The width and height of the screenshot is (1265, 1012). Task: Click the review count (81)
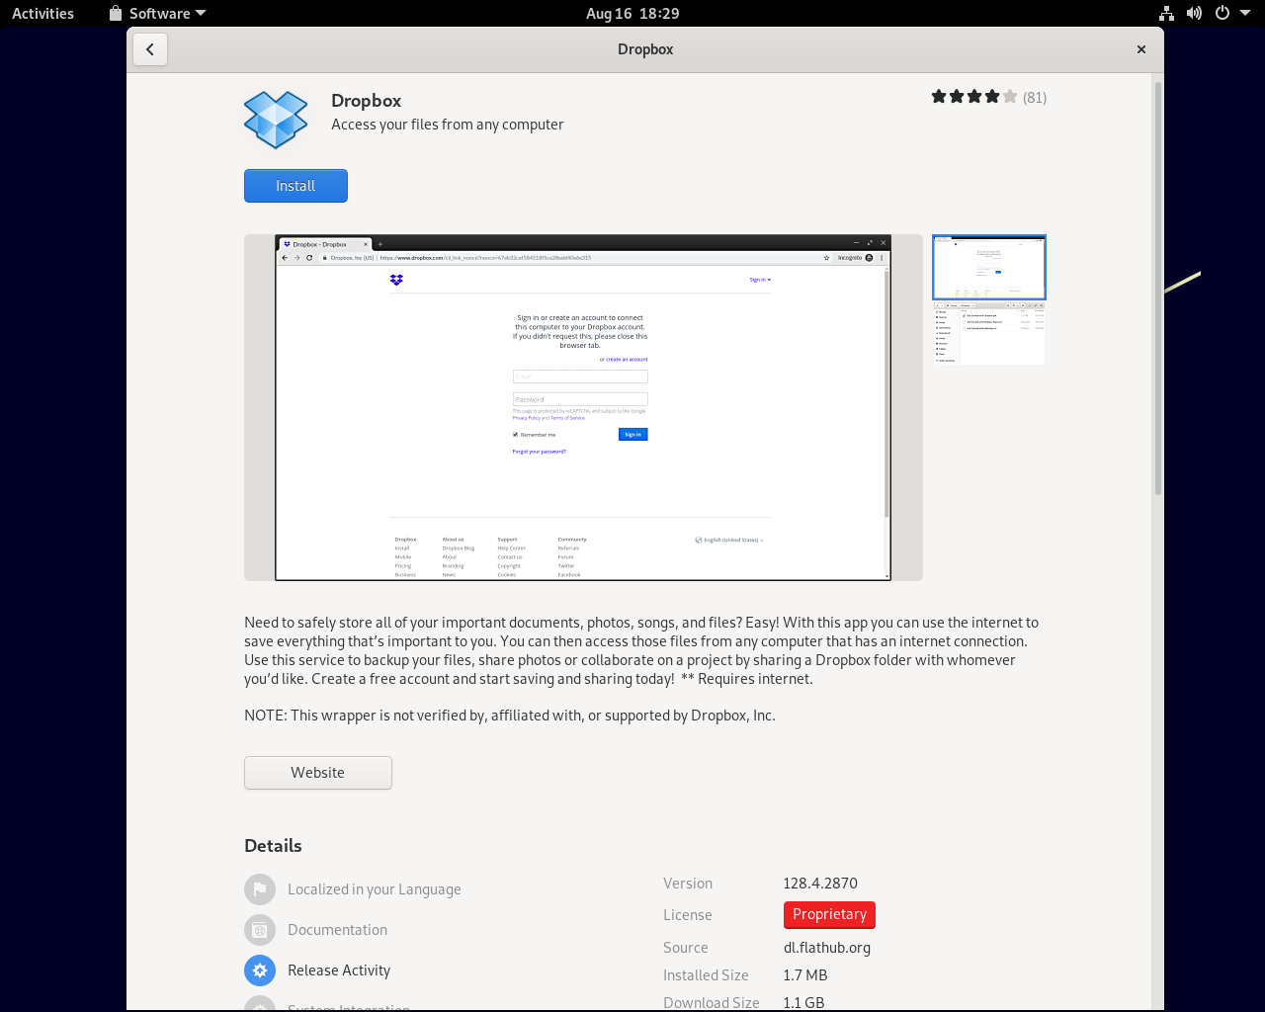[x=1035, y=97]
